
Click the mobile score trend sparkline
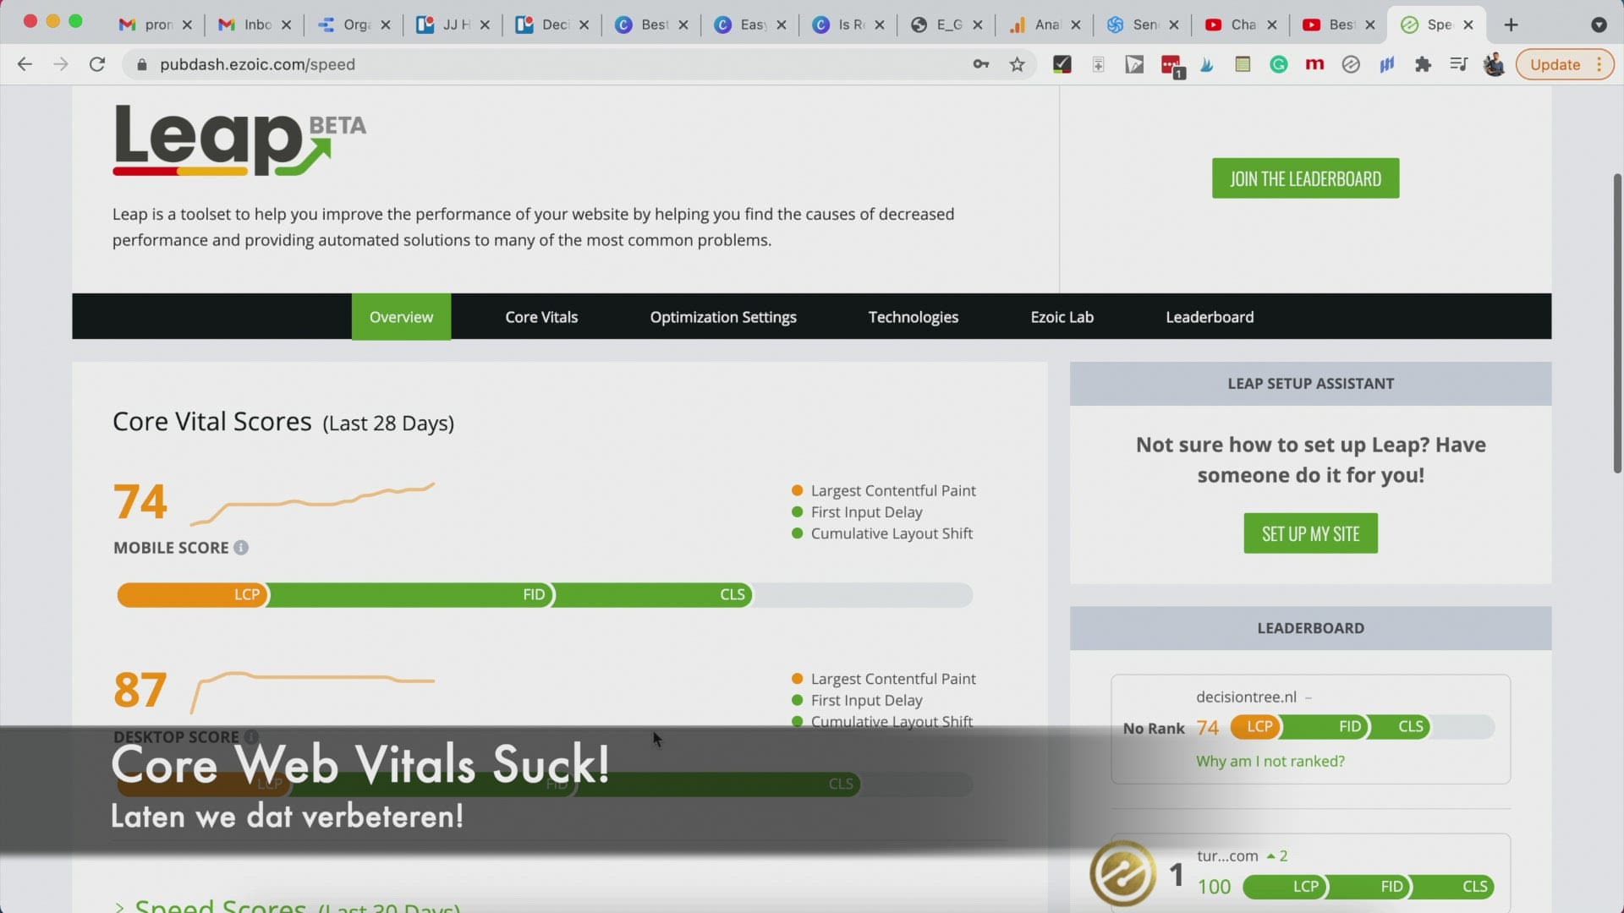312,504
